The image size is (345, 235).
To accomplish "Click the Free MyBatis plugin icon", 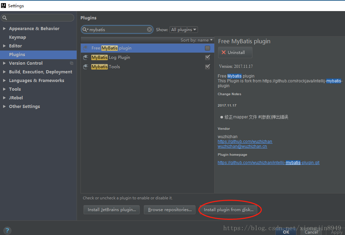I will pos(86,48).
